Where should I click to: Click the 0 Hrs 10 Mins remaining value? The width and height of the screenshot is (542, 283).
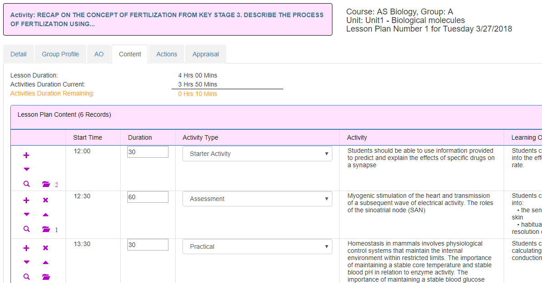pyautogui.click(x=198, y=94)
